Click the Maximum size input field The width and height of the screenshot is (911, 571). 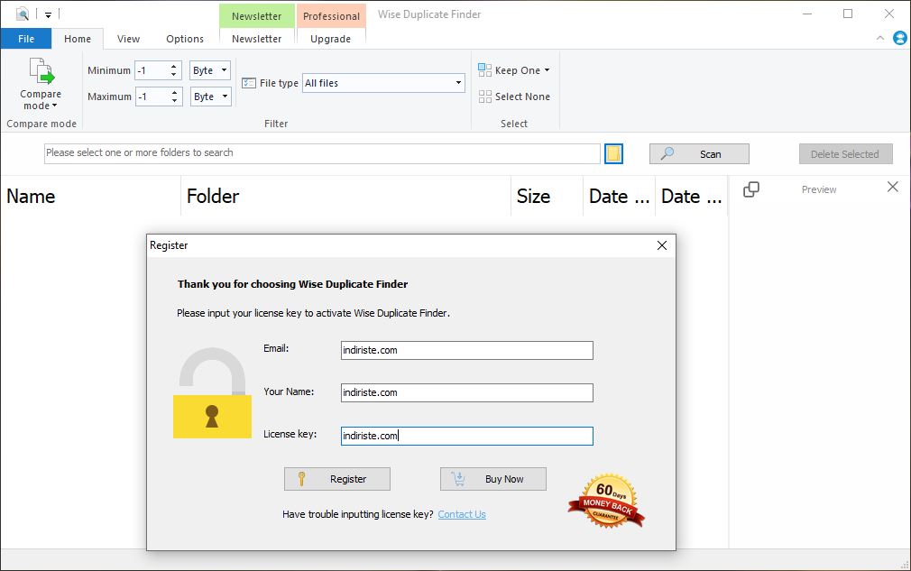(152, 97)
